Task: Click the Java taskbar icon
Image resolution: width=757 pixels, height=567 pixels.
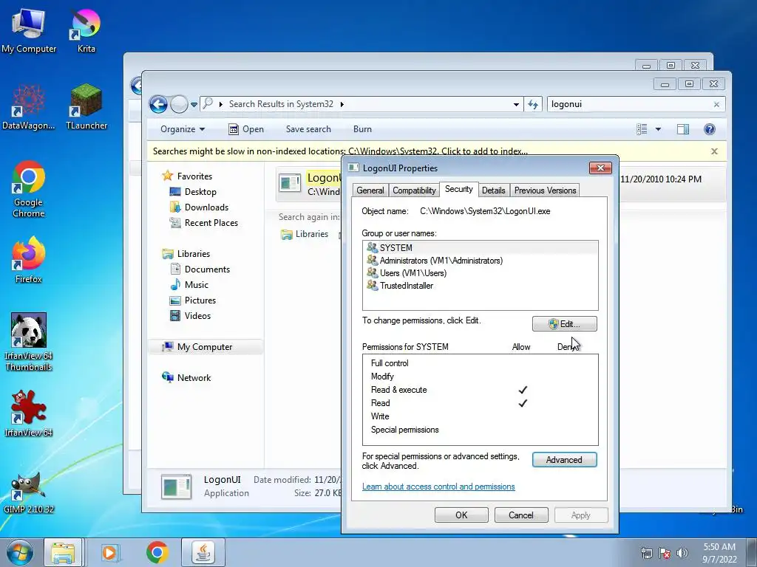Action: pyautogui.click(x=203, y=552)
